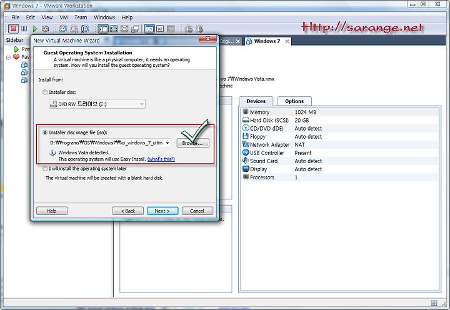The image size is (450, 310).
Task: Select the Installer disc image file (iso) radio
Action: pos(45,132)
